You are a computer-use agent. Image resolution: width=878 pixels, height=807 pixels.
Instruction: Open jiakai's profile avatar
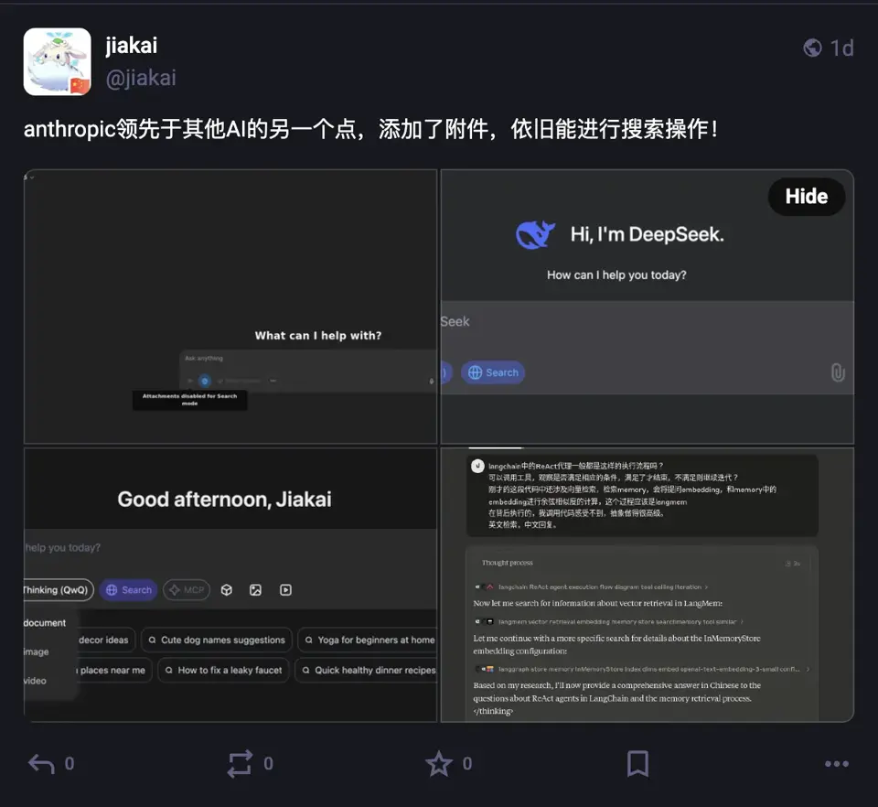click(57, 61)
